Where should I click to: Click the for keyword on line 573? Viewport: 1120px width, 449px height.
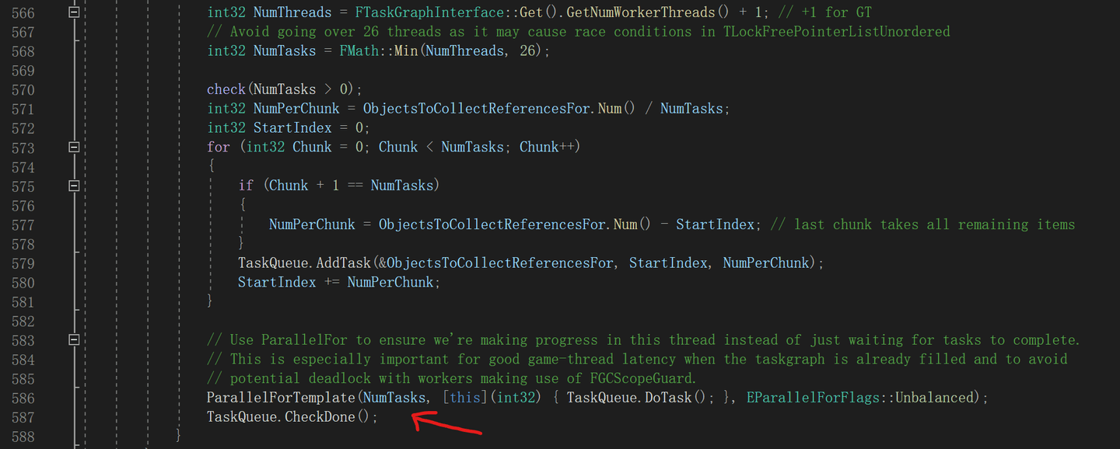pyautogui.click(x=218, y=147)
